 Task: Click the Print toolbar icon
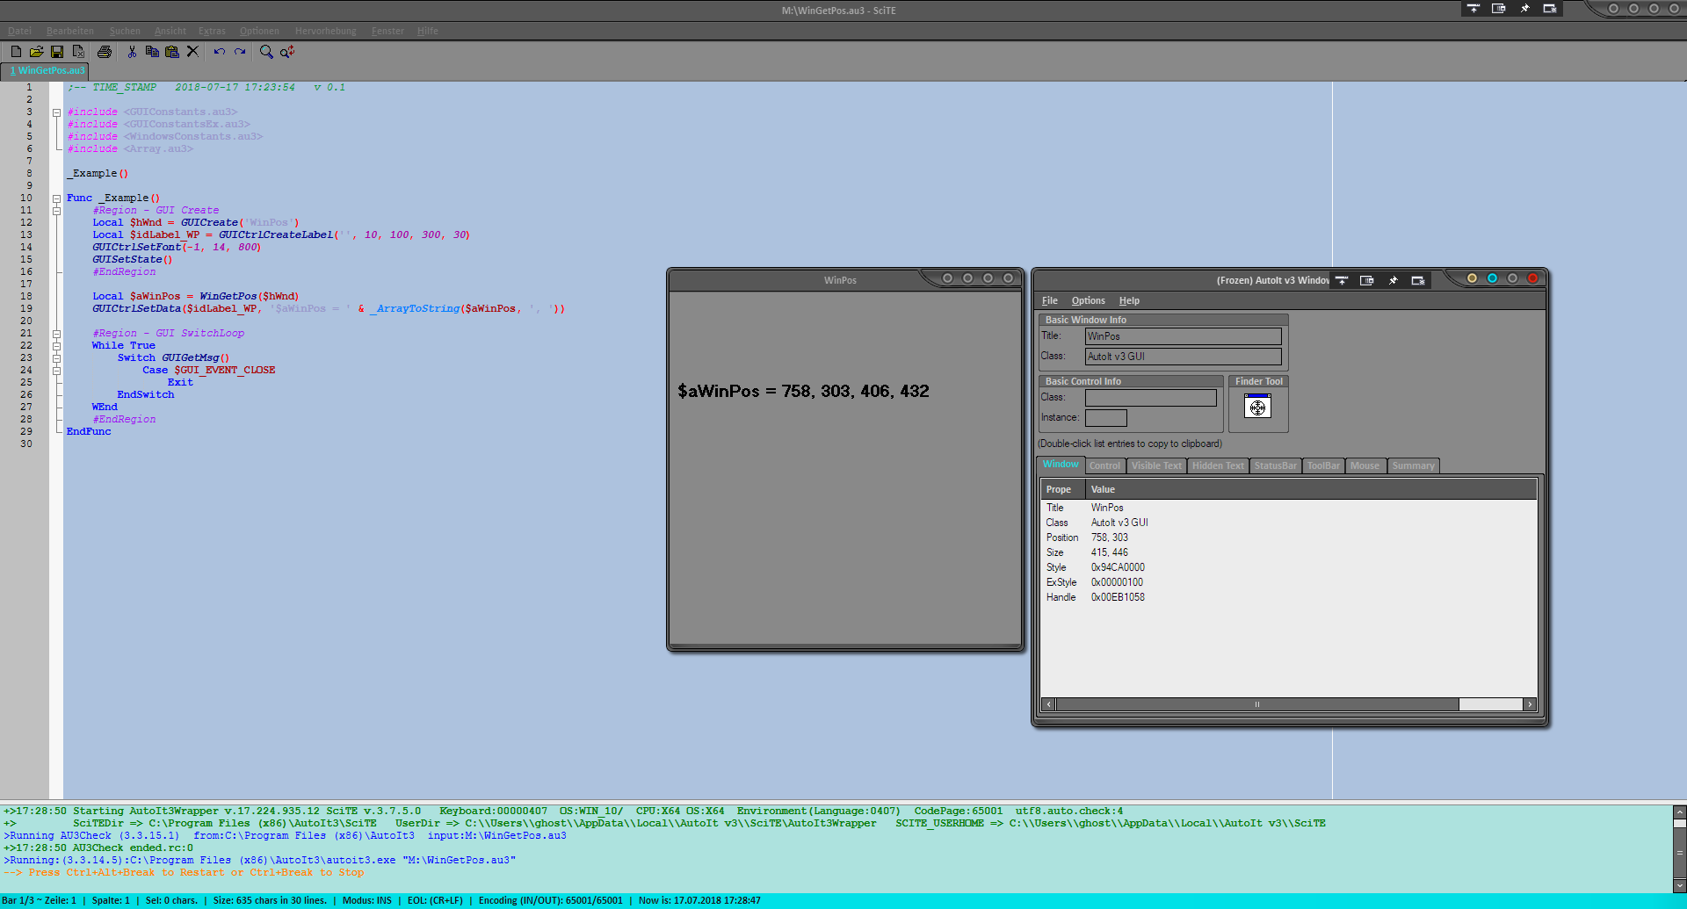click(105, 52)
